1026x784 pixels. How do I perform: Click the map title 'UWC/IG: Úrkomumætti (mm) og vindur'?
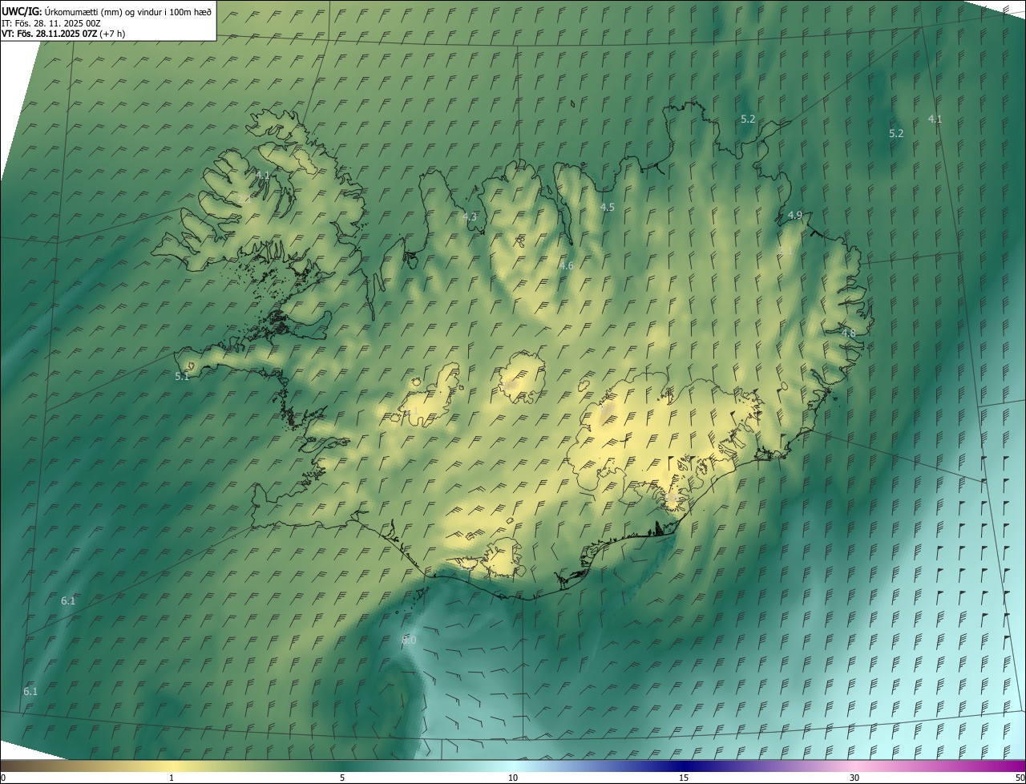[107, 11]
